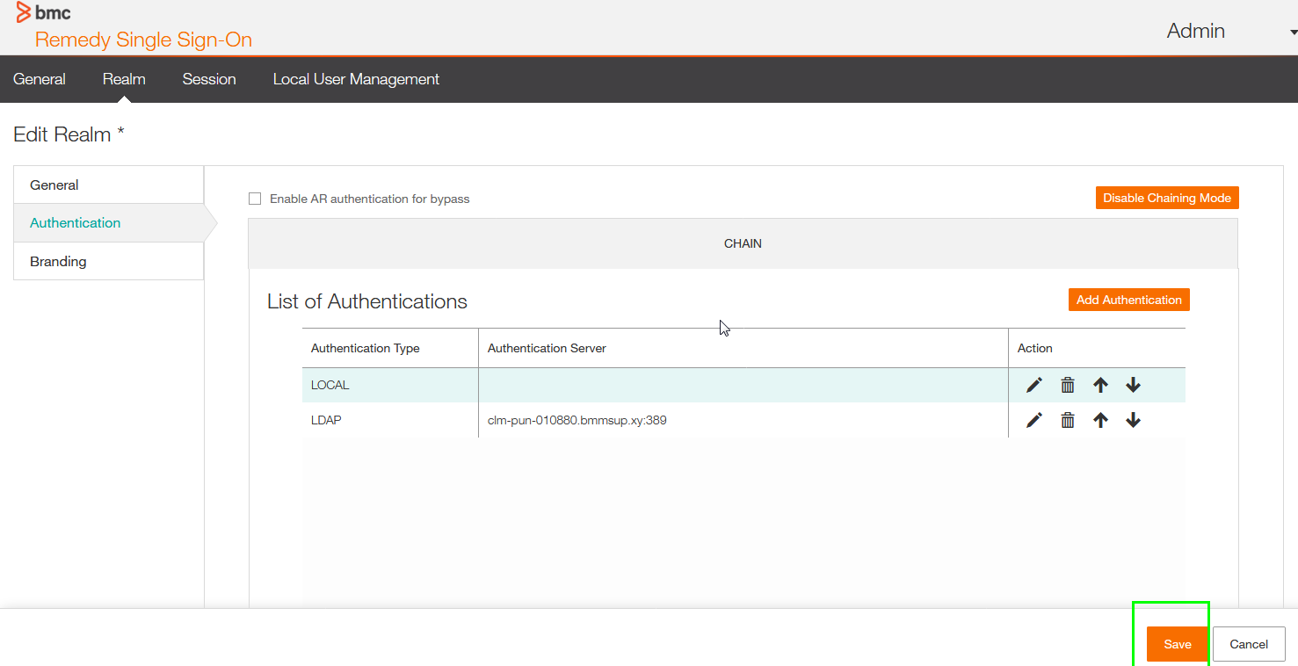Viewport: 1298px width, 666px height.
Task: Select the LDAP authentication type cell
Action: (390, 420)
